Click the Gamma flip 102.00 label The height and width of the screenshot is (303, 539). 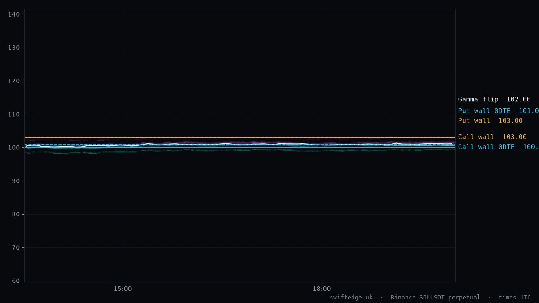pyautogui.click(x=494, y=100)
